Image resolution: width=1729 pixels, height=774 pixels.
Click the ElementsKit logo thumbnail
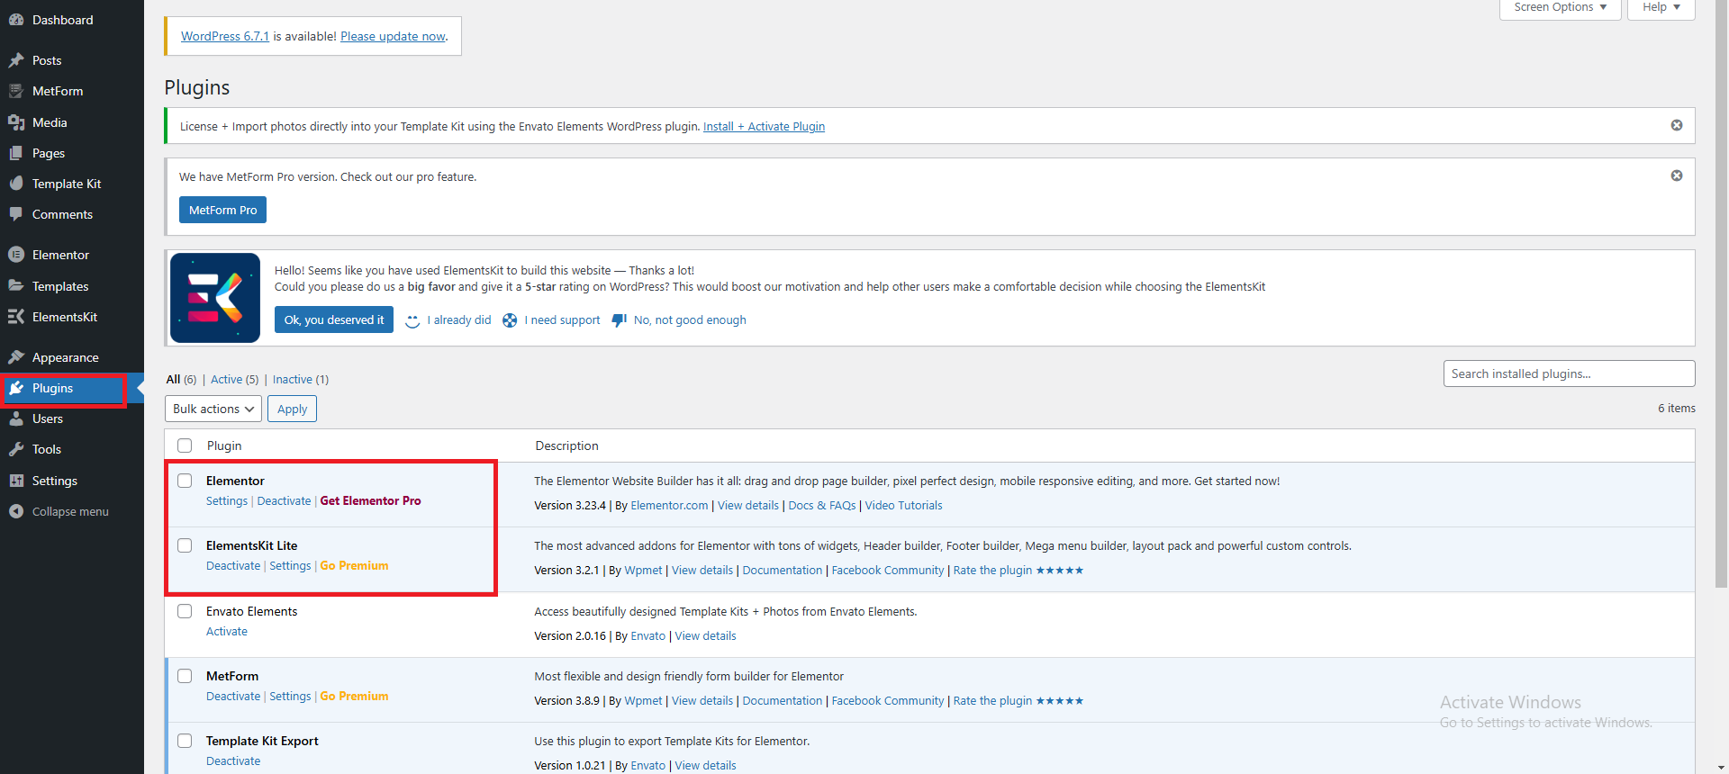(x=215, y=298)
